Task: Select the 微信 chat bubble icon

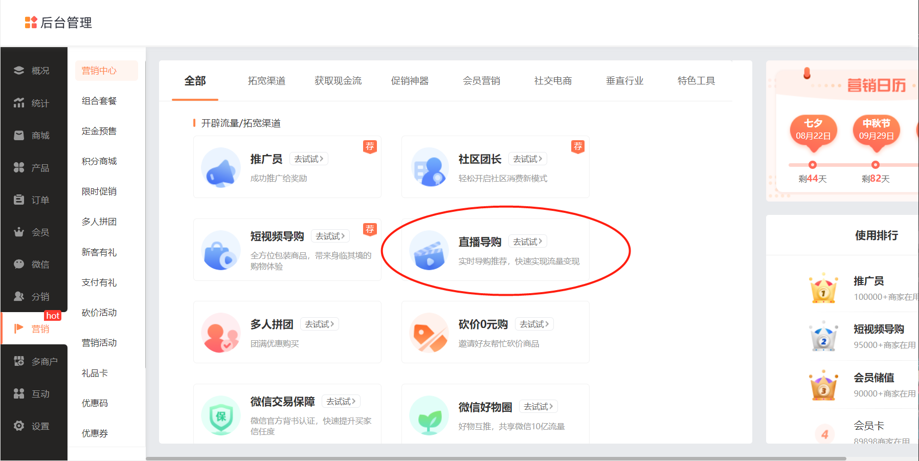Action: (x=19, y=264)
